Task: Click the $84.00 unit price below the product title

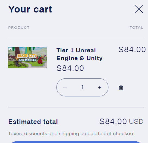Action: tap(70, 68)
